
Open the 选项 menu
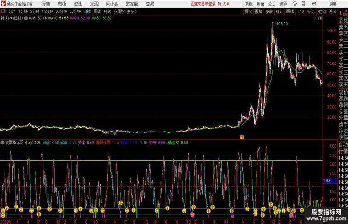(x=283, y=4)
